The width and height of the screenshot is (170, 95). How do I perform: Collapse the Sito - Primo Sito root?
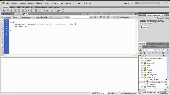(140, 58)
